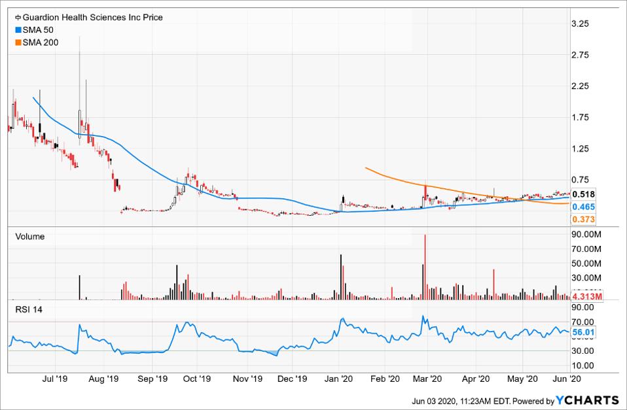The width and height of the screenshot is (627, 410).
Task: Click the May '20 date label
Action: pyautogui.click(x=523, y=379)
